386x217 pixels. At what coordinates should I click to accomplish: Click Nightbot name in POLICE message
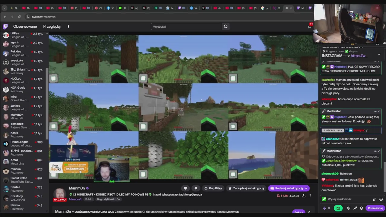[x=341, y=67]
